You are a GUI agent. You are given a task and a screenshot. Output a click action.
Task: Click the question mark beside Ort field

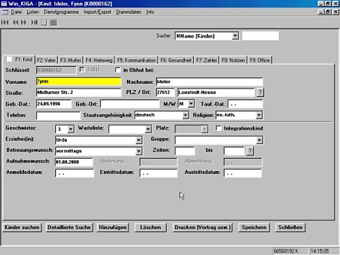coord(260,92)
